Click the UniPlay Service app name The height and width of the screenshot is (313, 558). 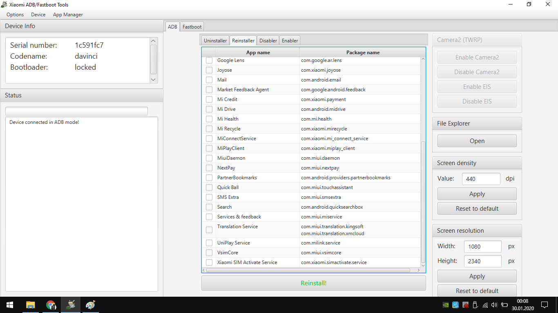233,243
